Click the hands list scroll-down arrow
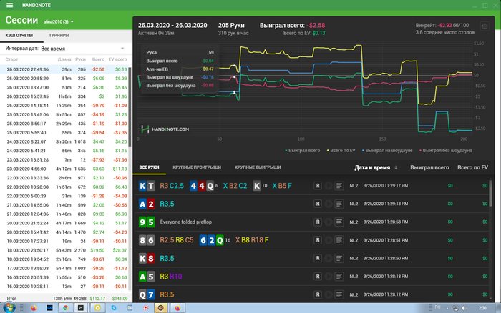Image resolution: width=501 pixels, height=313 pixels. pyautogui.click(x=491, y=298)
